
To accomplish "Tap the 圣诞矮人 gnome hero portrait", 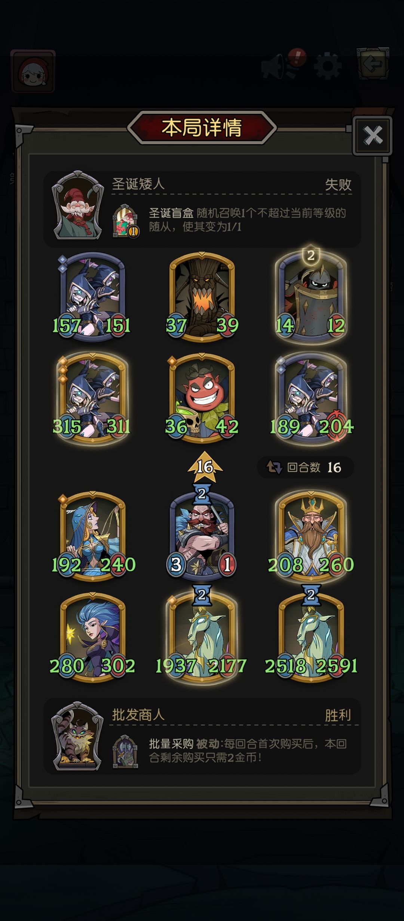I will click(78, 206).
